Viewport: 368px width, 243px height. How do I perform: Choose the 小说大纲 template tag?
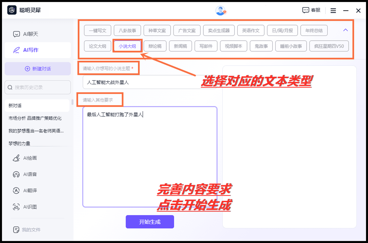pos(127,46)
